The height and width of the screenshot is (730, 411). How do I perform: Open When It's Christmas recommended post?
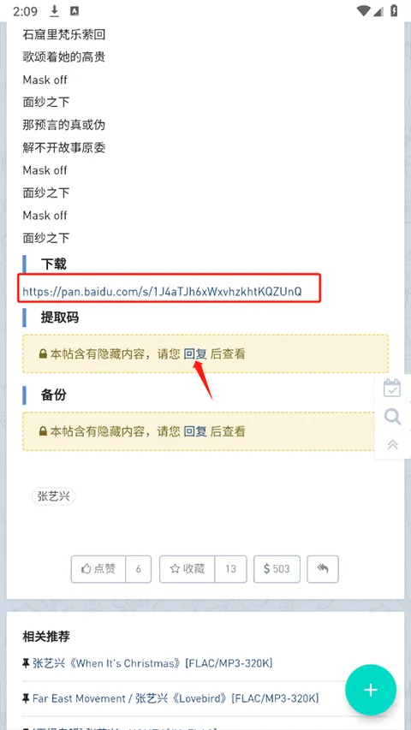tap(152, 663)
